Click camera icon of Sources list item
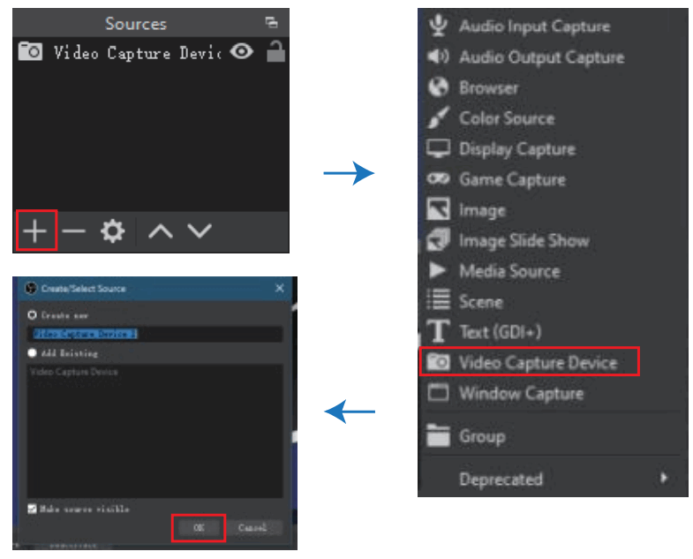This screenshot has height=559, width=693. point(30,51)
